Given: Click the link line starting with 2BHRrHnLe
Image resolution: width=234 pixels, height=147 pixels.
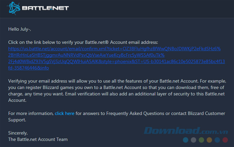Looking at the screenshot, I should point(86,55).
